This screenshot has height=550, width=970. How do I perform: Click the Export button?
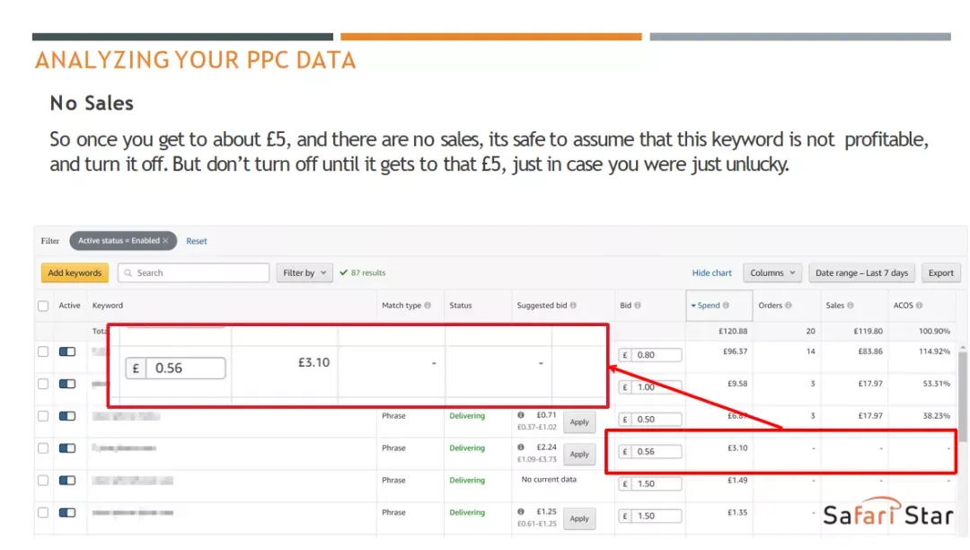tap(941, 273)
